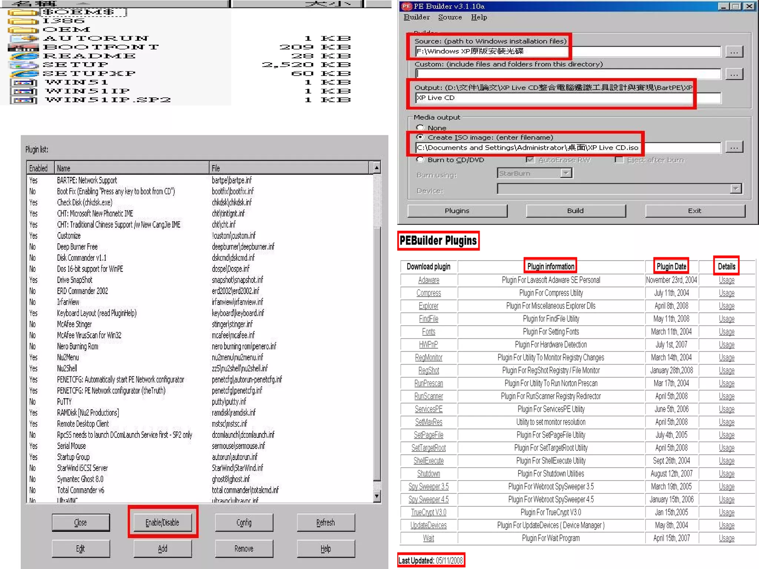Click the AUTORUN file icon
This screenshot has height=569, width=759.
click(24, 38)
